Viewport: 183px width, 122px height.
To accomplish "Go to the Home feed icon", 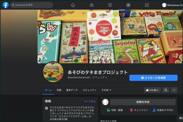I will [73, 5].
